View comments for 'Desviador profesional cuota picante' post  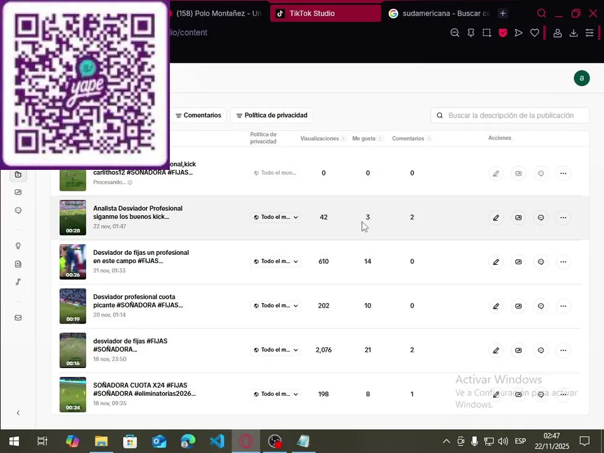point(541,306)
